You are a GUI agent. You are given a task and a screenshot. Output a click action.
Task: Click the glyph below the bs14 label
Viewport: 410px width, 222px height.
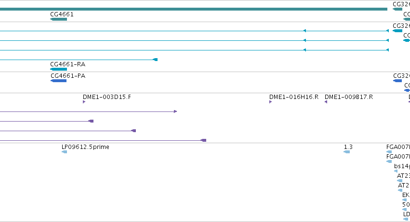click(396, 171)
